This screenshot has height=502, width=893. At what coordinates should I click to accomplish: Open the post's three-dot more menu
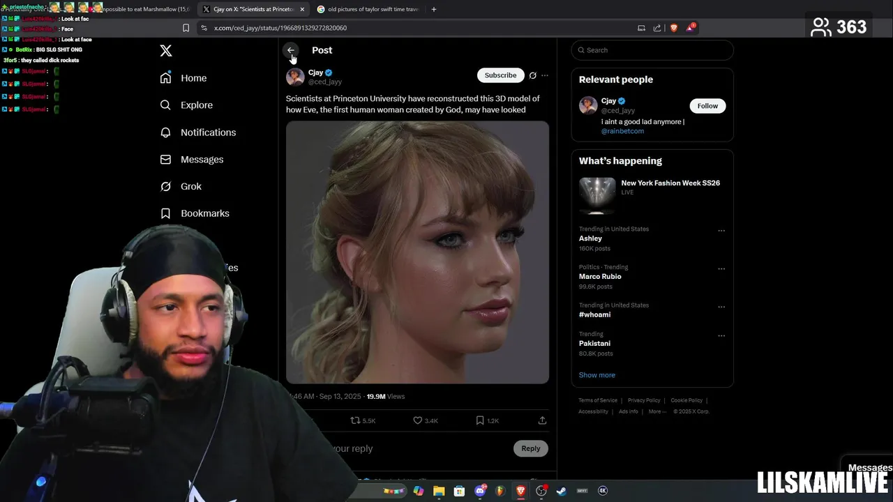tap(545, 75)
